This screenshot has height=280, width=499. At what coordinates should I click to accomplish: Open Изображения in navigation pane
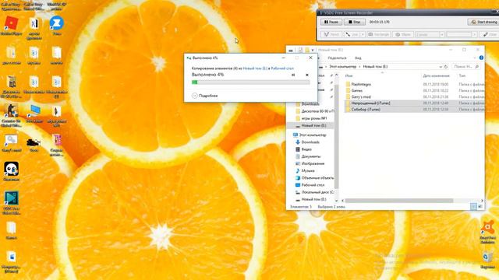tap(313, 163)
